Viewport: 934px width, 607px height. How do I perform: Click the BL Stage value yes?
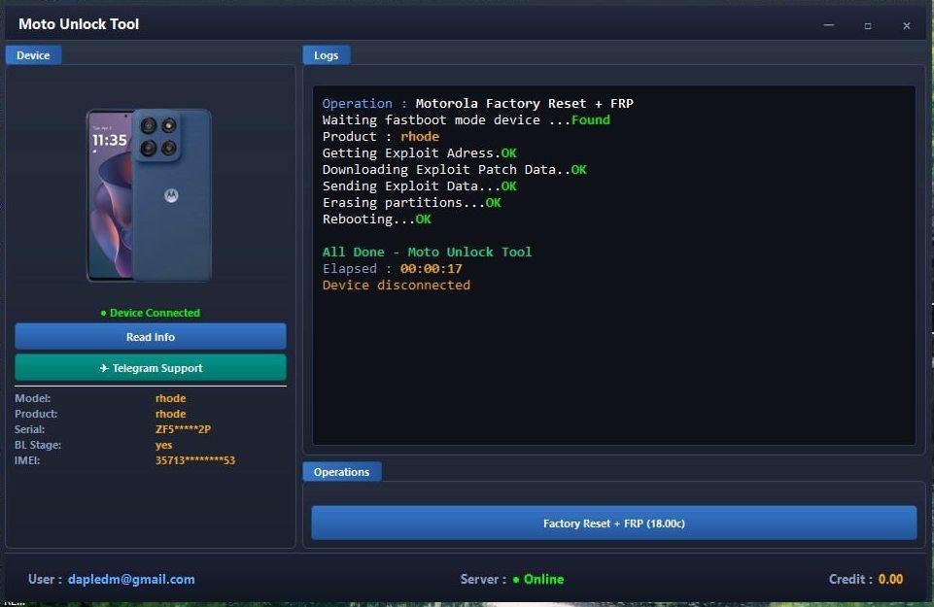point(163,445)
